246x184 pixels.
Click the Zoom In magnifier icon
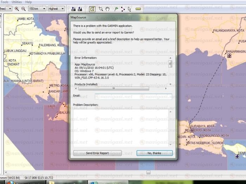(17, 9)
